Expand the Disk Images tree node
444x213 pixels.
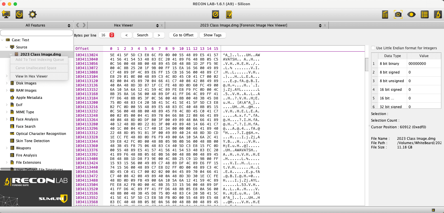pos(7,83)
